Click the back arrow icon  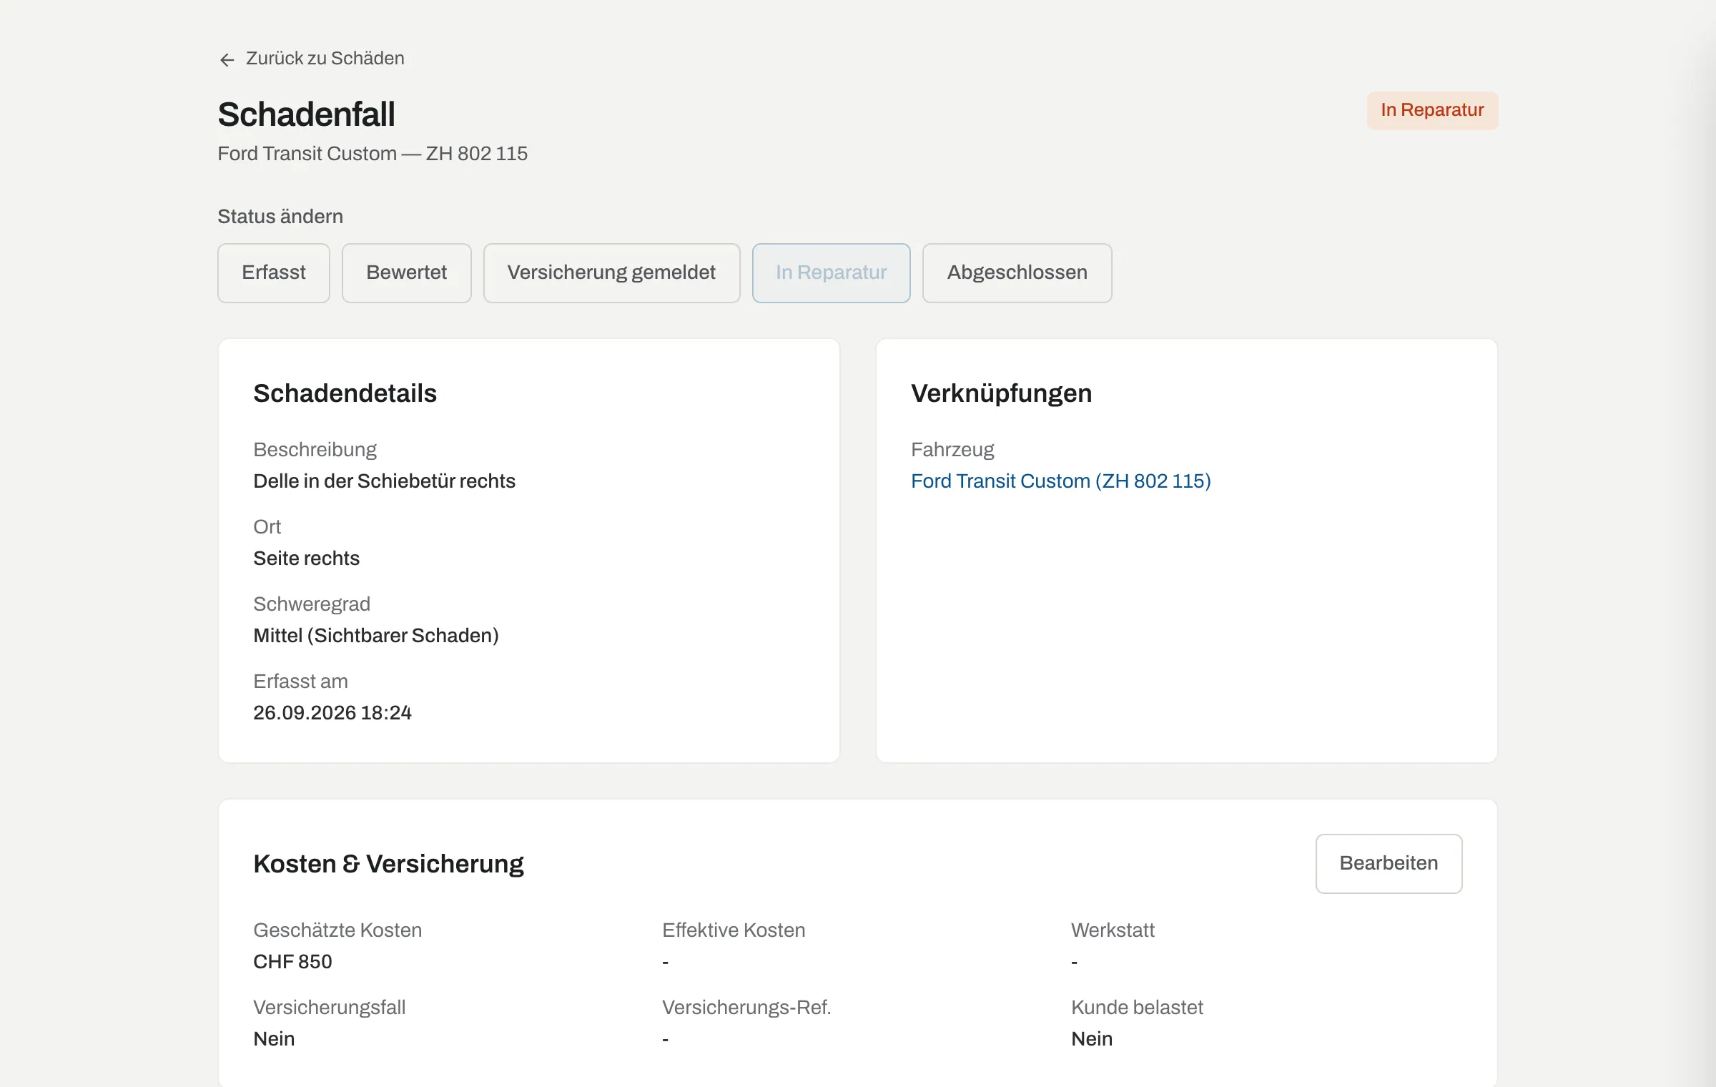tap(227, 59)
